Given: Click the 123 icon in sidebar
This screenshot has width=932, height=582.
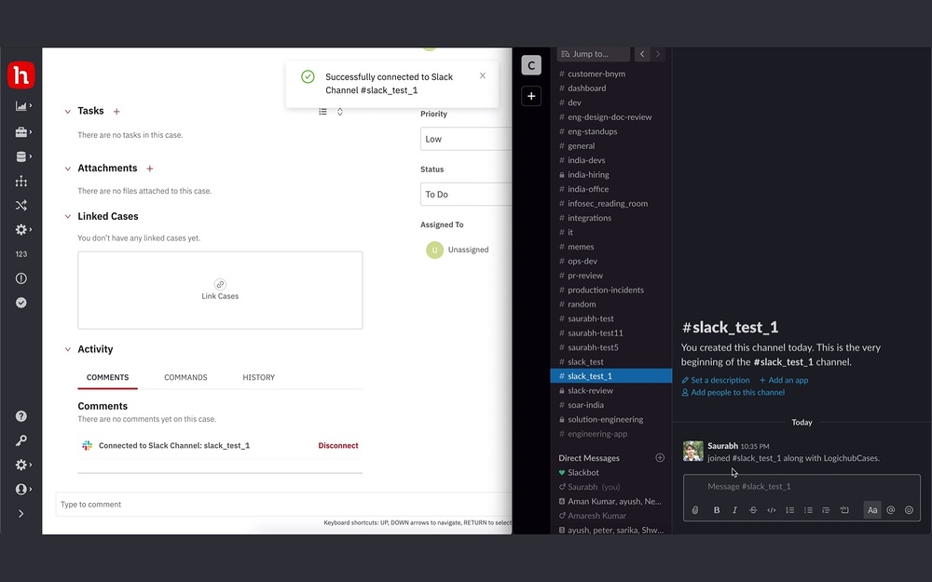Looking at the screenshot, I should (x=21, y=254).
